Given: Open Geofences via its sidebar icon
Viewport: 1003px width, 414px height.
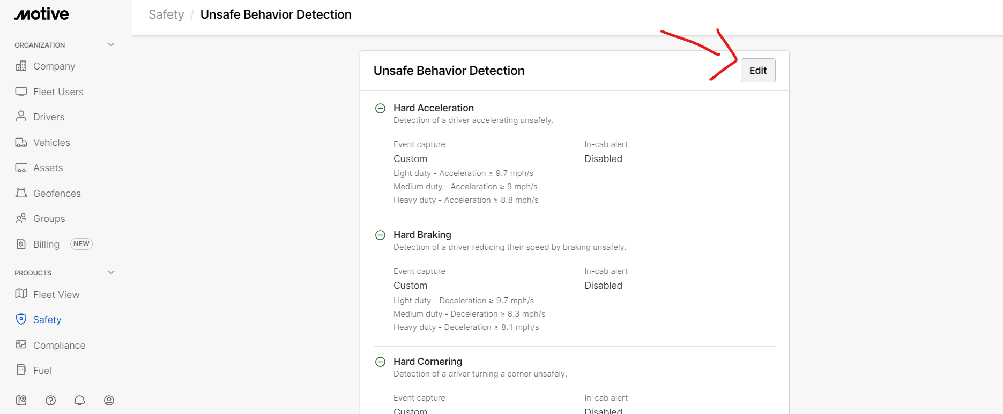Looking at the screenshot, I should pos(21,193).
